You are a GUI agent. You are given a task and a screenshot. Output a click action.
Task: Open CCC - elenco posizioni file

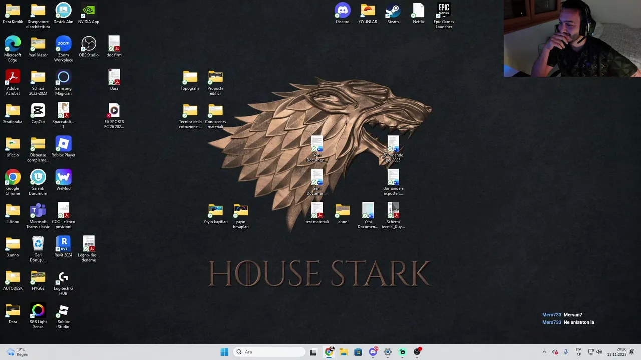click(x=63, y=216)
